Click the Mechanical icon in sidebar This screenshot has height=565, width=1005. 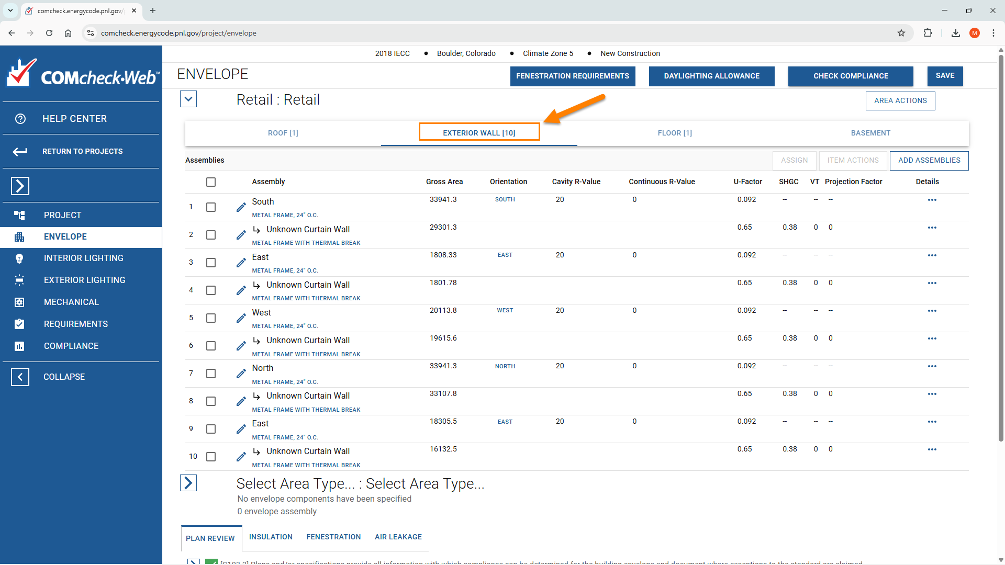pos(19,302)
